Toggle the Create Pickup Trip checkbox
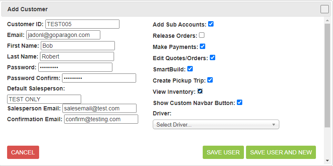Image resolution: width=333 pixels, height=166 pixels. click(x=210, y=80)
